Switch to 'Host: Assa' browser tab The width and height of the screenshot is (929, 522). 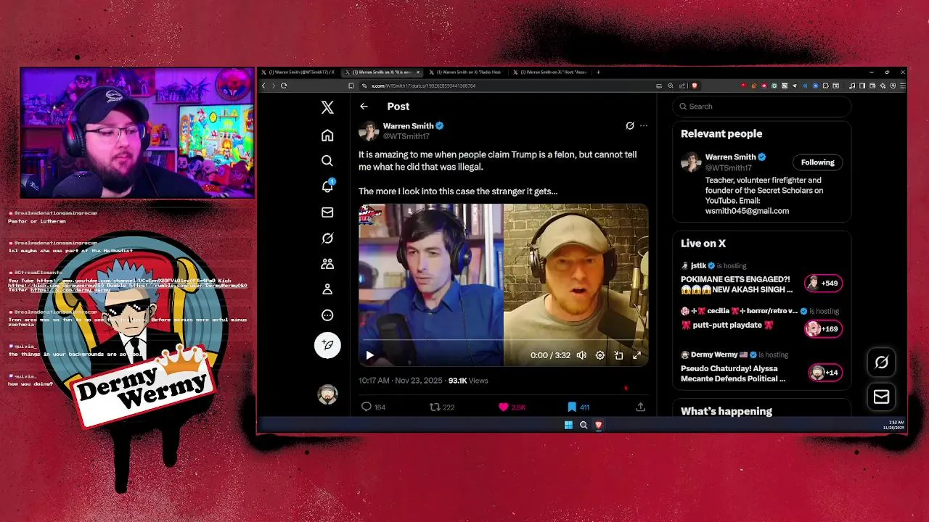[551, 72]
